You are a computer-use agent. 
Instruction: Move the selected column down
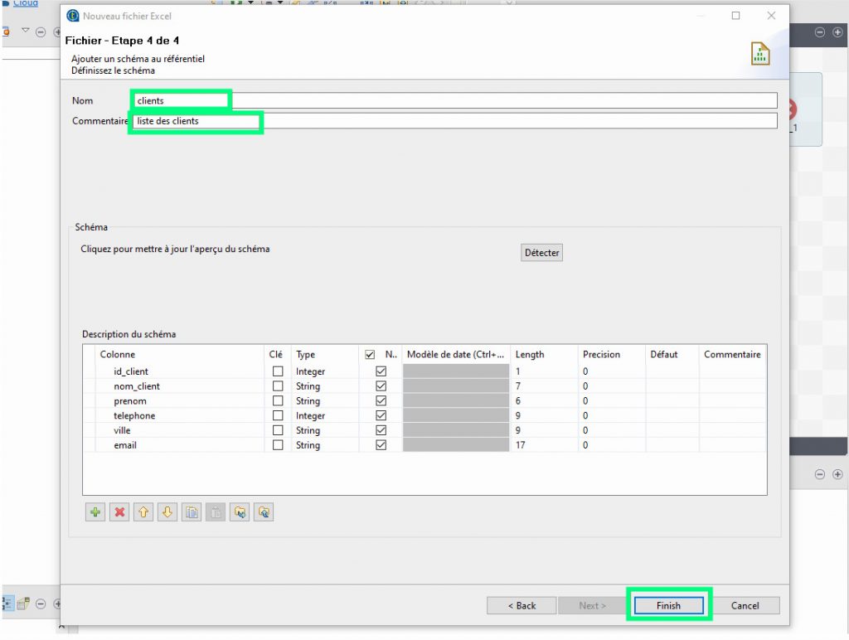[167, 512]
